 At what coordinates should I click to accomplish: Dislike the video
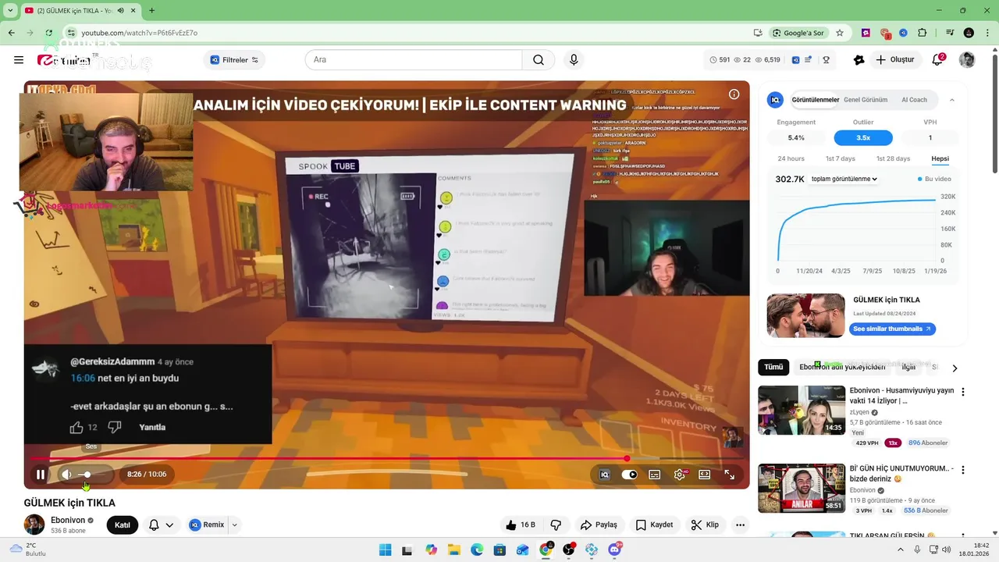[x=556, y=525]
